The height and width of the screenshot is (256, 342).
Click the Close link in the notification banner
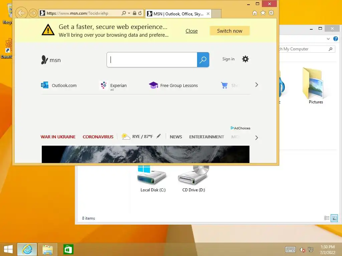click(191, 31)
